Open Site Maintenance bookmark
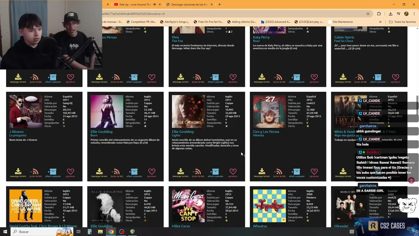419x236 pixels. pyautogui.click(x=340, y=22)
